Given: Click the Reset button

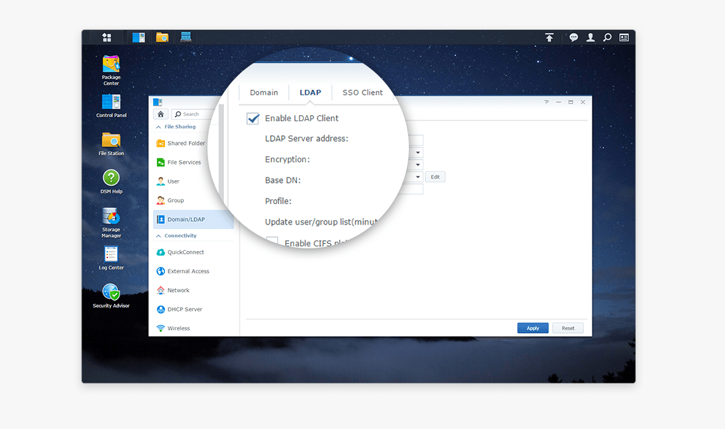Looking at the screenshot, I should coord(568,328).
